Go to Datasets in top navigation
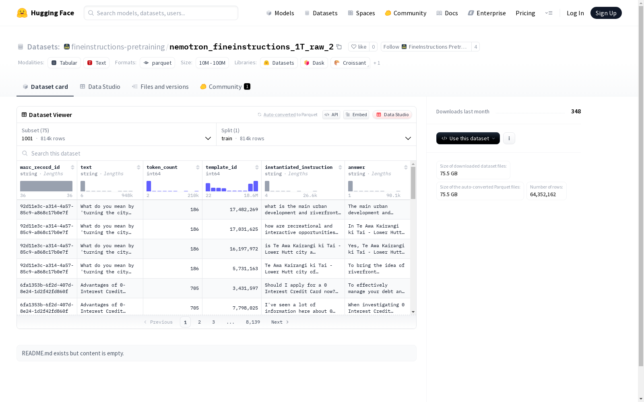Viewport: 644px width, 402px height. point(321,13)
